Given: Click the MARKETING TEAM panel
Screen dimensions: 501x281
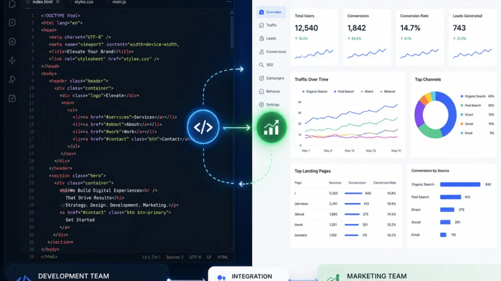Looking at the screenshot, I should tap(409, 273).
